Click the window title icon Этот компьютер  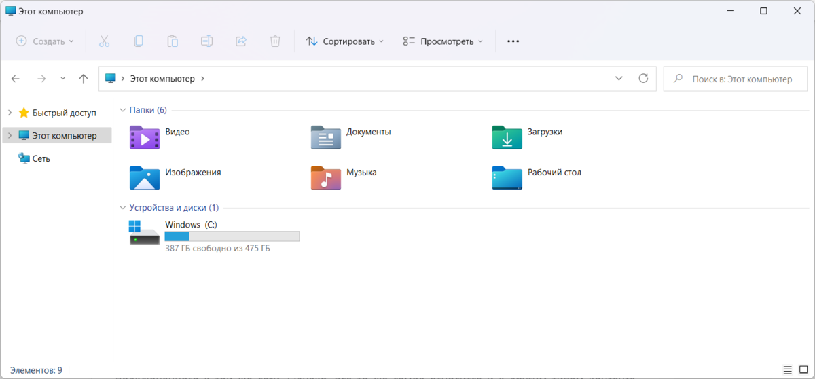(10, 12)
